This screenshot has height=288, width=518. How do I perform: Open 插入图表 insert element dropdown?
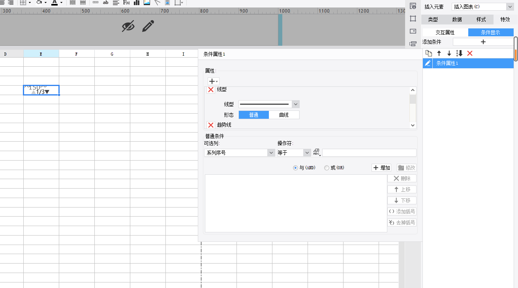(482, 7)
